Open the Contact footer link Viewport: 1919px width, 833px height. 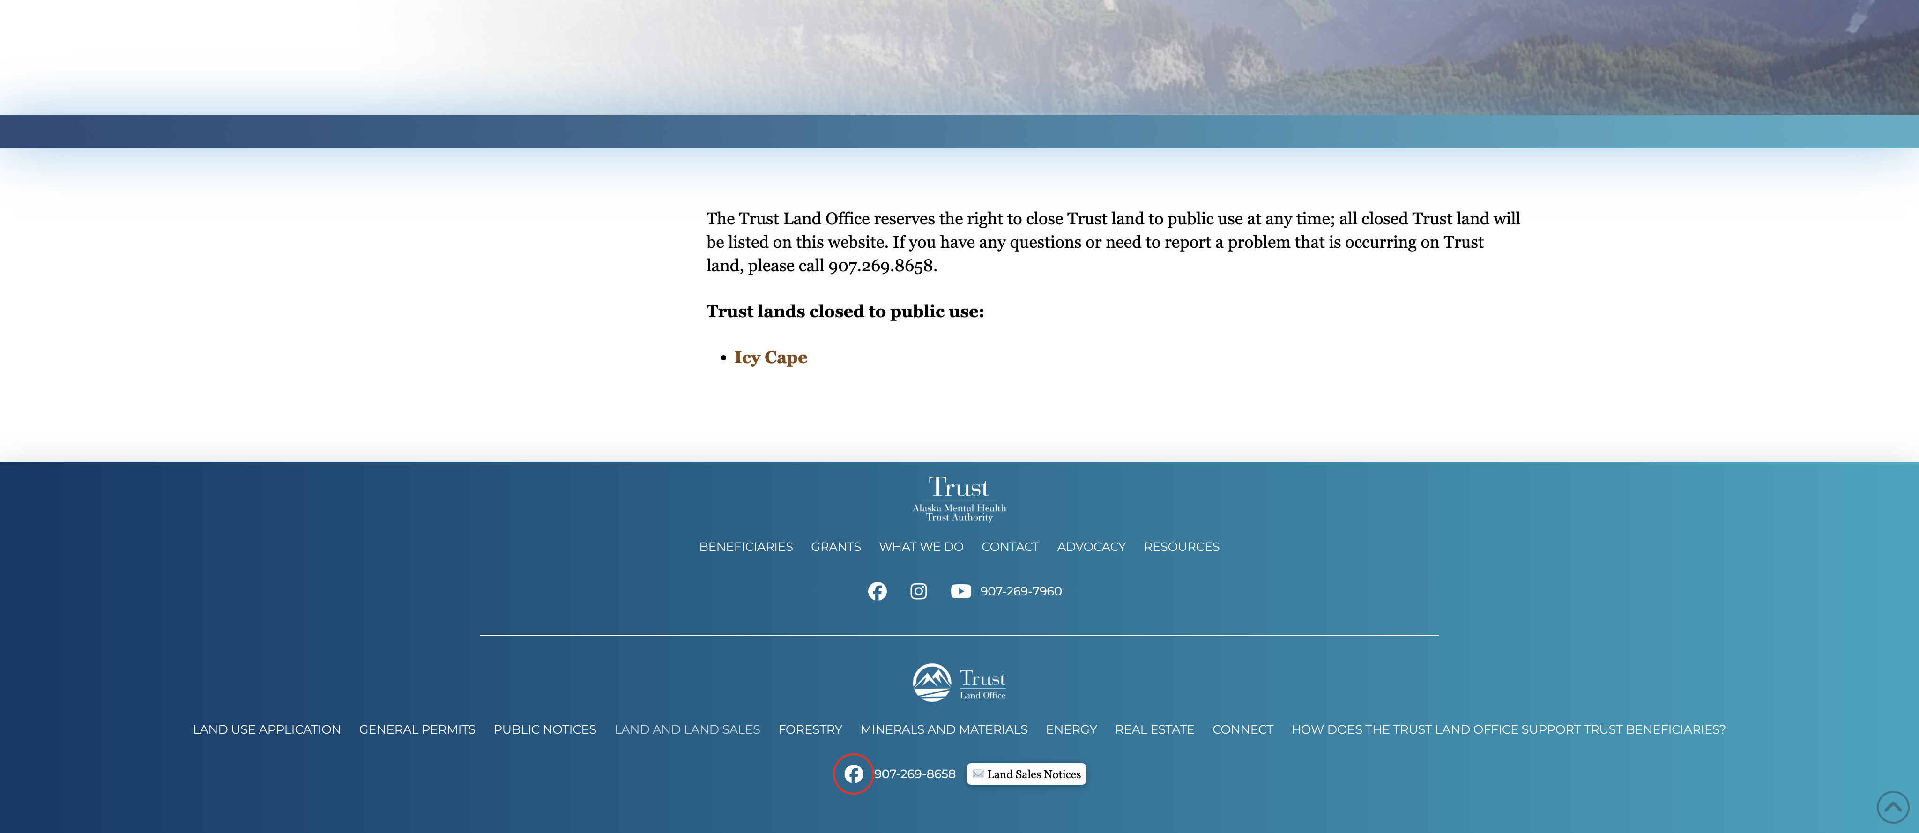pyautogui.click(x=1010, y=547)
